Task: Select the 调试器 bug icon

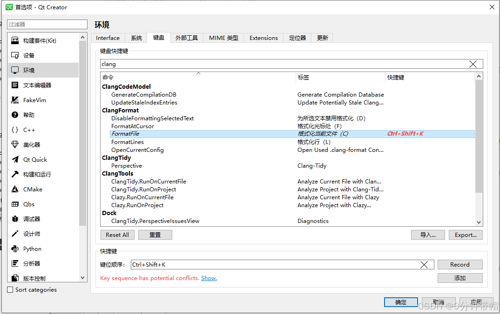Action: tap(15, 219)
